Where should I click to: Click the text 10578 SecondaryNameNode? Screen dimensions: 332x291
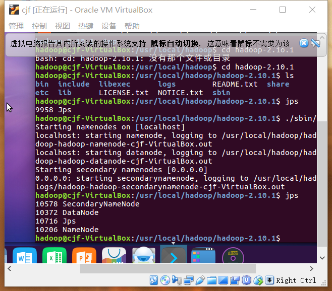[x=87, y=204]
